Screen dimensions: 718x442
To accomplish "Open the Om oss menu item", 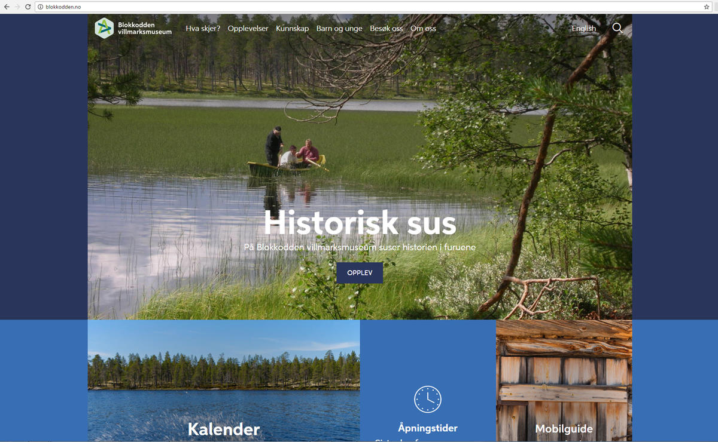I will click(x=423, y=28).
